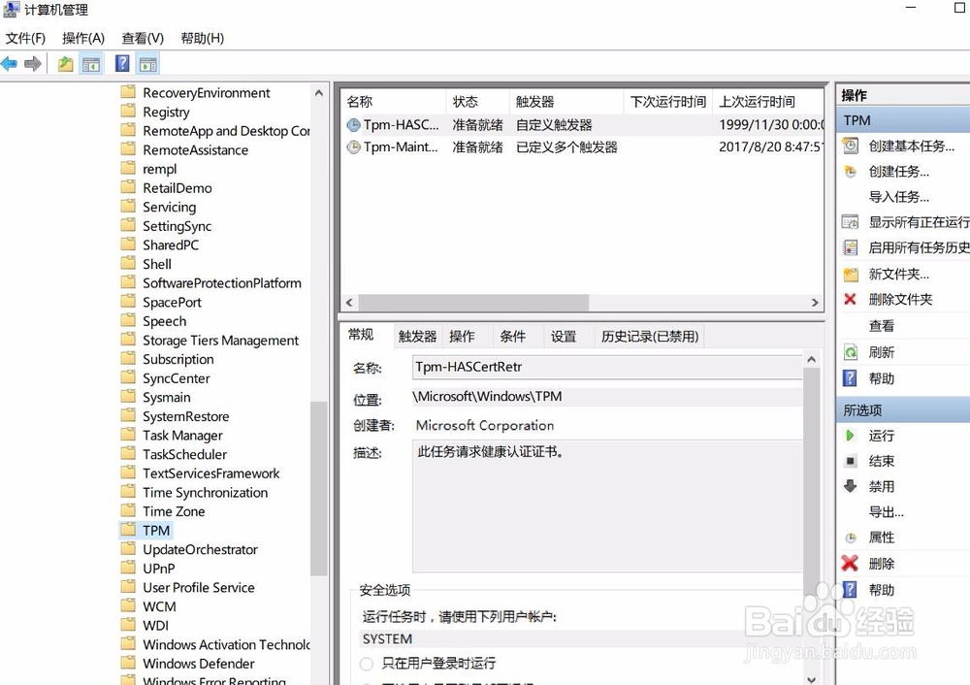The image size is (970, 685).
Task: Open the 操作(A) menu
Action: (82, 38)
